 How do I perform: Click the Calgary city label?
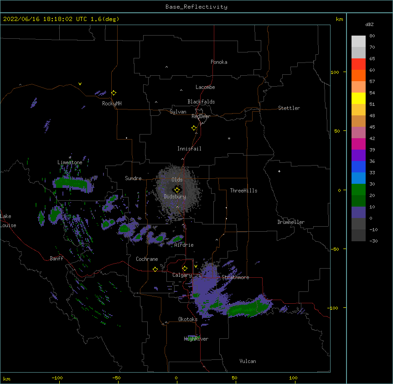click(182, 275)
